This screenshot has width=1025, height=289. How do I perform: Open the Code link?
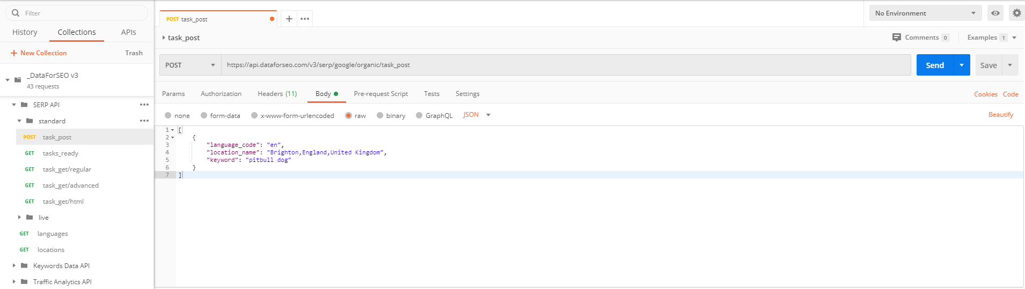pos(1011,94)
